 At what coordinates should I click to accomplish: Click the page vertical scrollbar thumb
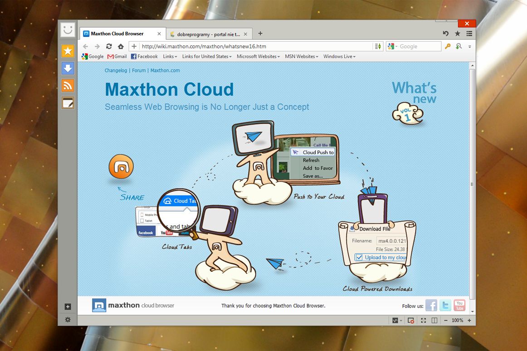coord(472,184)
